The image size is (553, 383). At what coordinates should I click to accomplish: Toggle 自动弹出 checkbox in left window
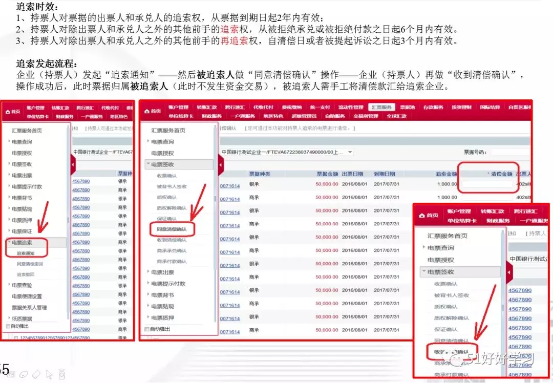(x=8, y=326)
